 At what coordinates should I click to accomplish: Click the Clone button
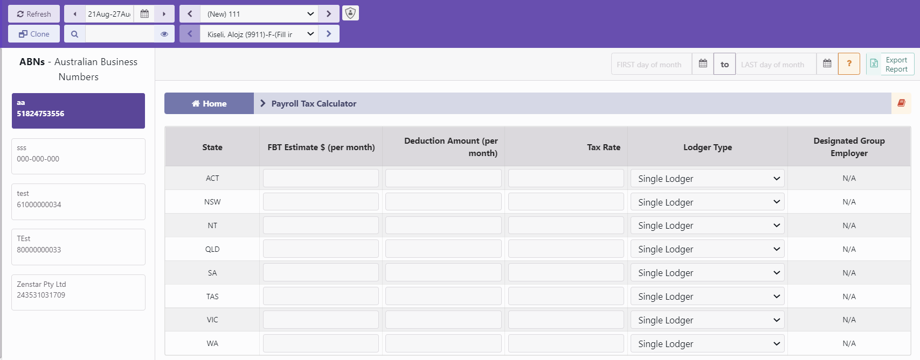[x=34, y=34]
